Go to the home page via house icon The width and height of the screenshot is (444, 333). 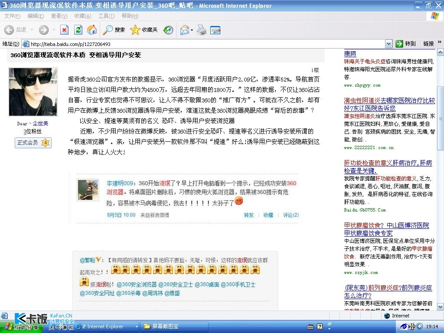click(x=92, y=30)
